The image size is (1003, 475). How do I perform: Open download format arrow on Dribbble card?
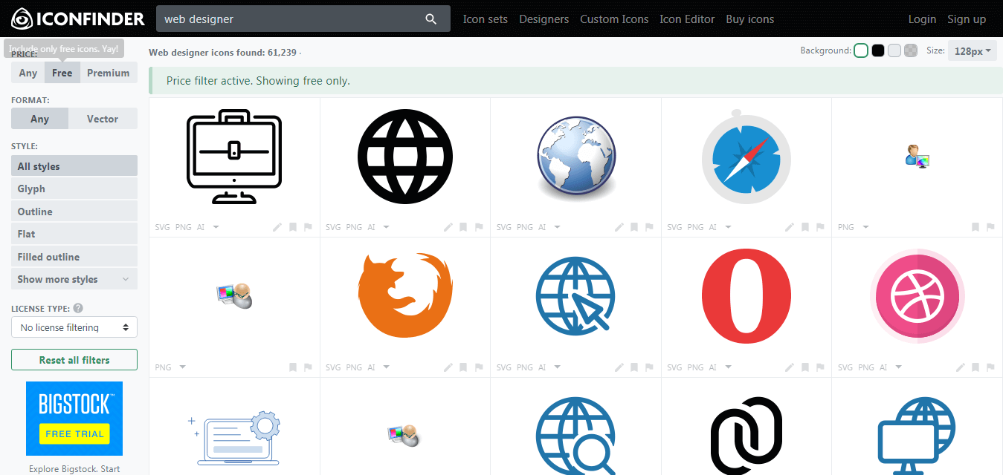[x=899, y=367]
